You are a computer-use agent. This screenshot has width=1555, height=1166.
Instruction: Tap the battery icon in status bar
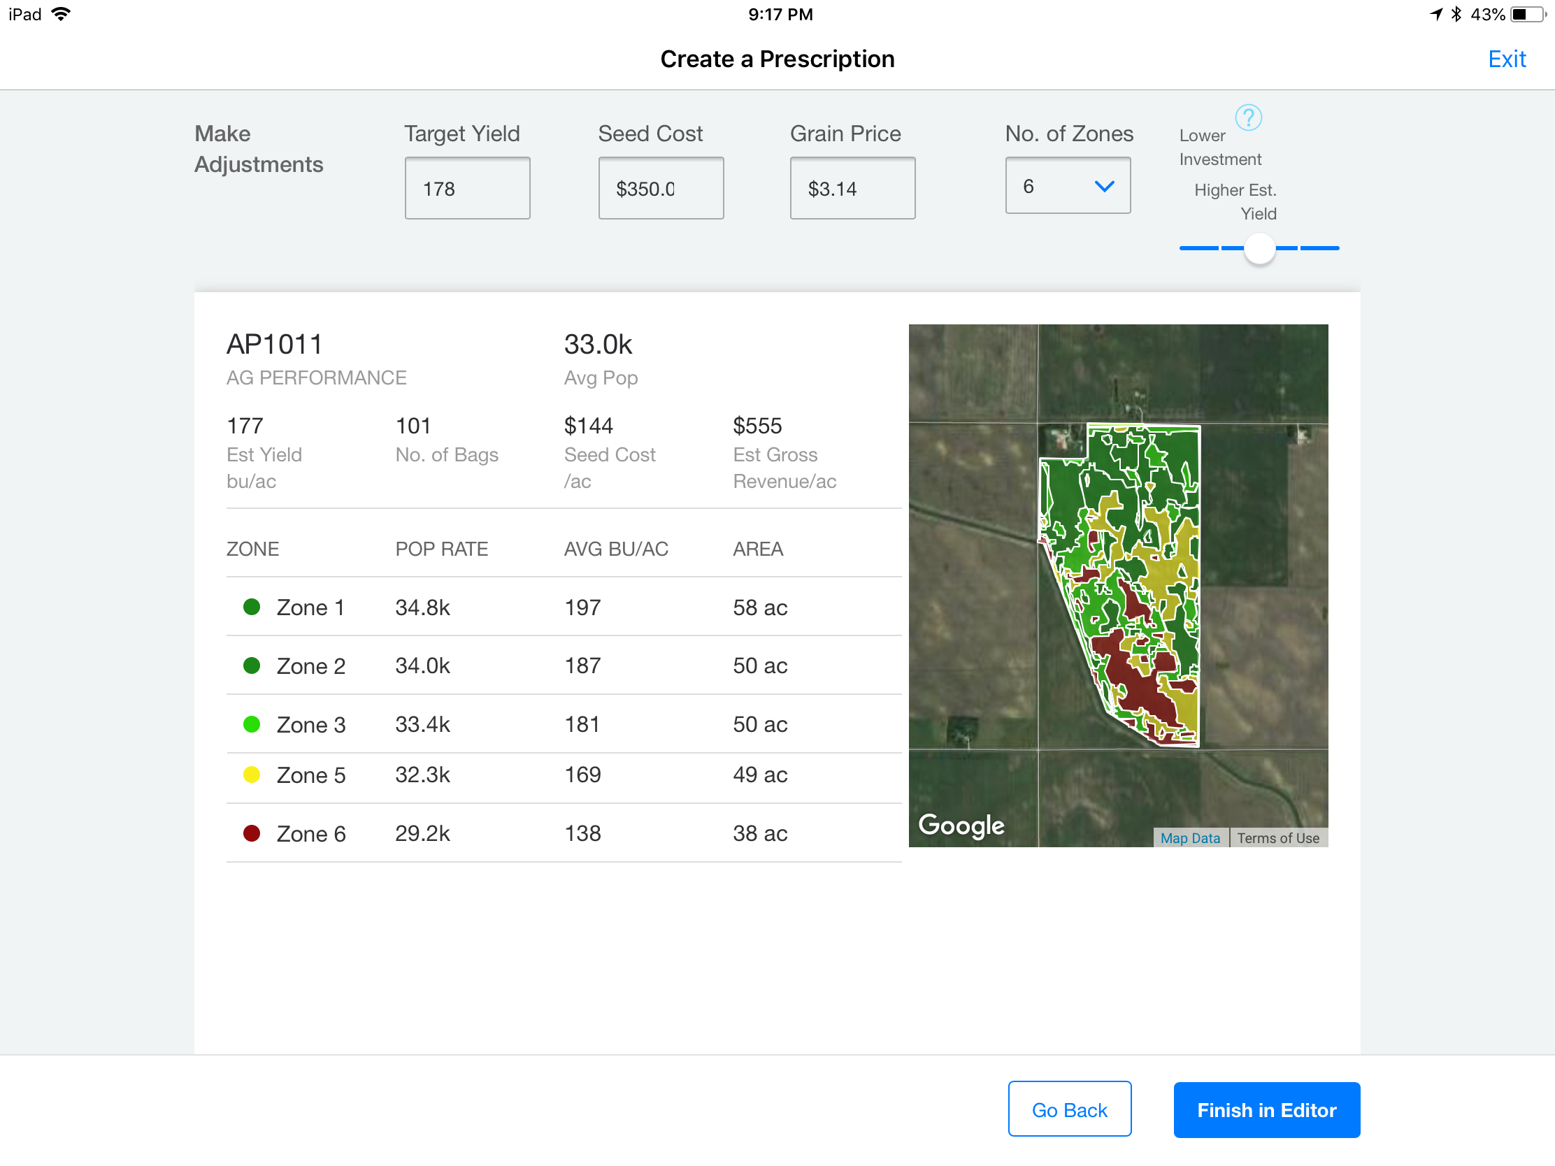1528,14
